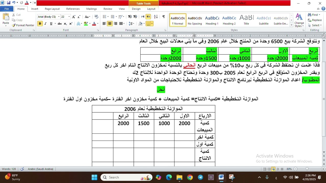Toggle left-to-right text direction
This screenshot has width=326, height=183.
click(143, 17)
